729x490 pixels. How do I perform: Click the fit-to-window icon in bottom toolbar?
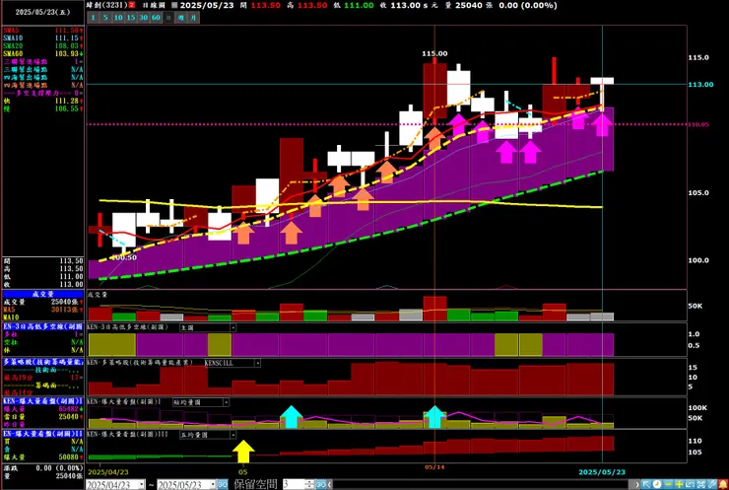point(700,484)
